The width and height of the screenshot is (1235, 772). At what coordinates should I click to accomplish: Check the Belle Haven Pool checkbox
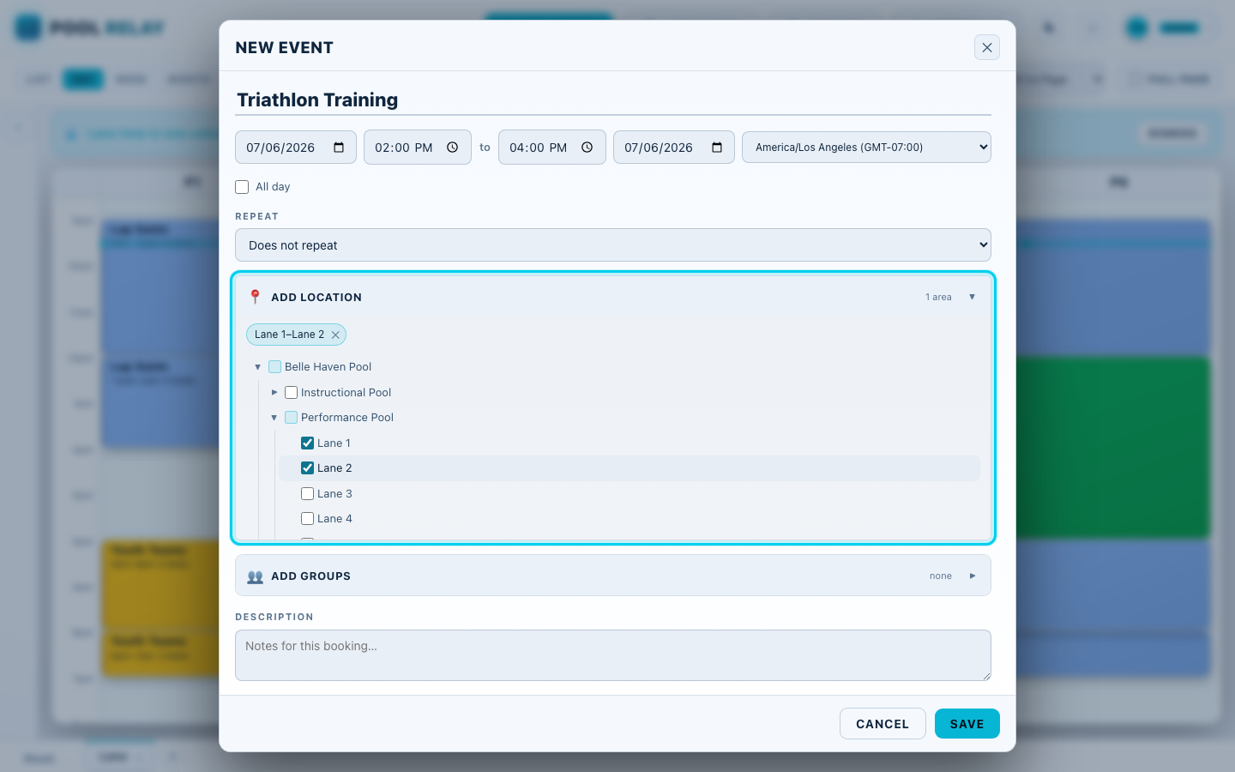pyautogui.click(x=275, y=367)
